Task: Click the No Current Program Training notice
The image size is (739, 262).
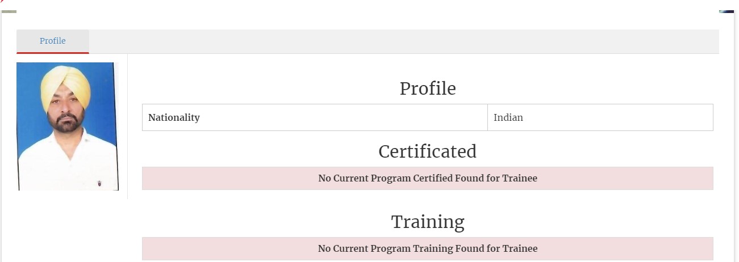Action: click(427, 248)
